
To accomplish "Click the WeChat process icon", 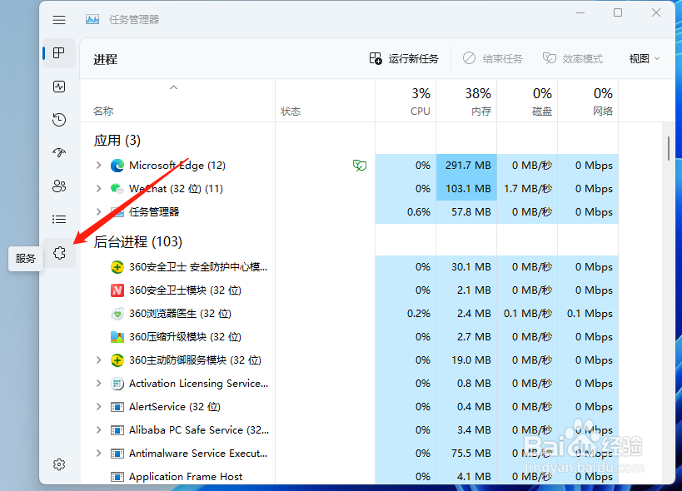I will click(x=117, y=189).
